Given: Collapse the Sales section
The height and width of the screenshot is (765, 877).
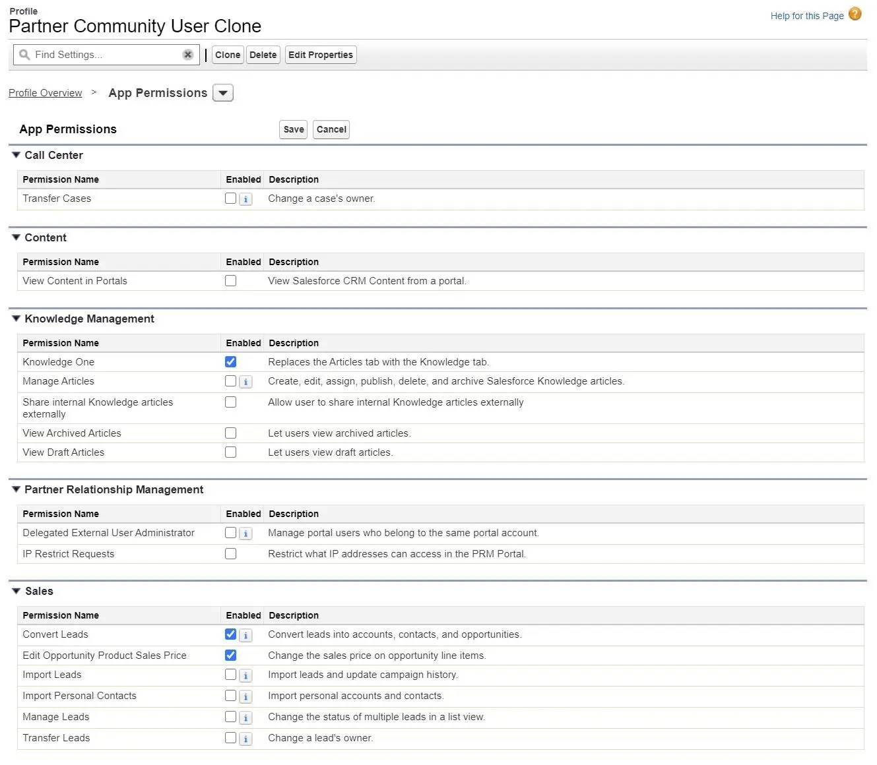Looking at the screenshot, I should 16,591.
